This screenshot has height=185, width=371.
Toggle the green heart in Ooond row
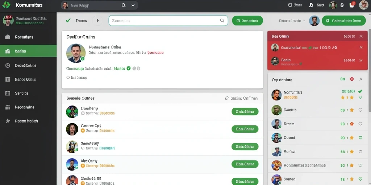tap(360, 138)
